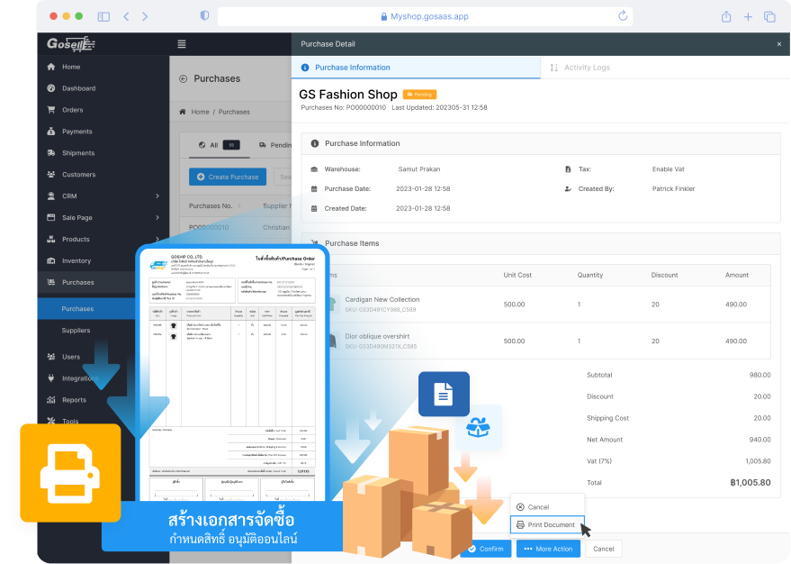This screenshot has height=564, width=791.
Task: Open Payments from the sidebar
Action: click(76, 132)
